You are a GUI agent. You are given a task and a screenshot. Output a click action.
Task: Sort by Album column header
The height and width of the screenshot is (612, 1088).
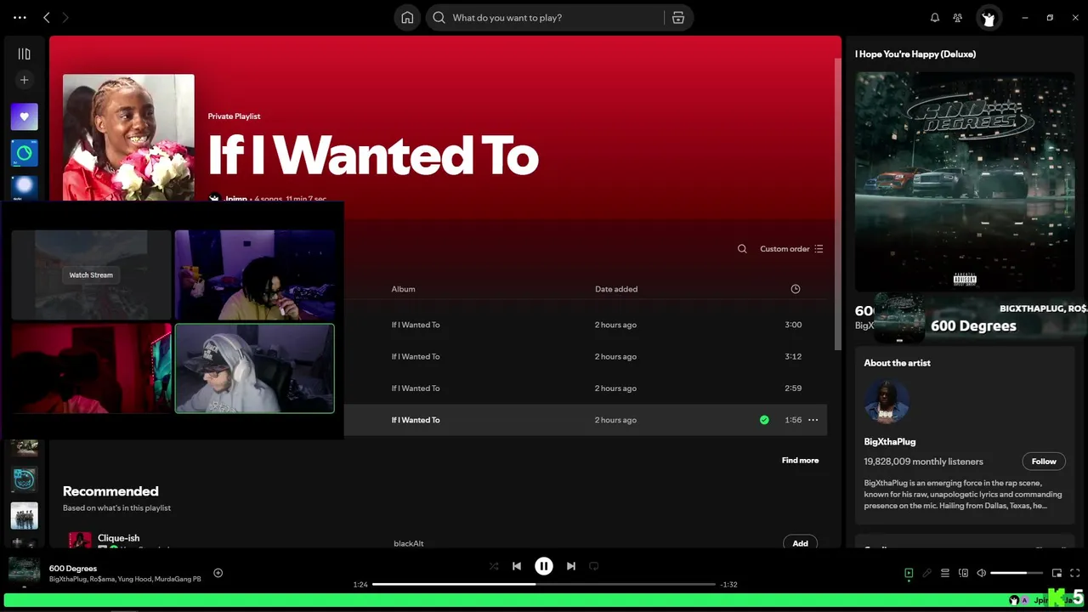tap(403, 289)
